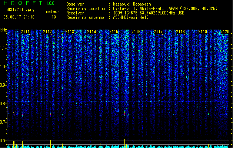The height and width of the screenshot is (148, 233).
Task: Click the 2111 time marker
Action: click(25, 32)
